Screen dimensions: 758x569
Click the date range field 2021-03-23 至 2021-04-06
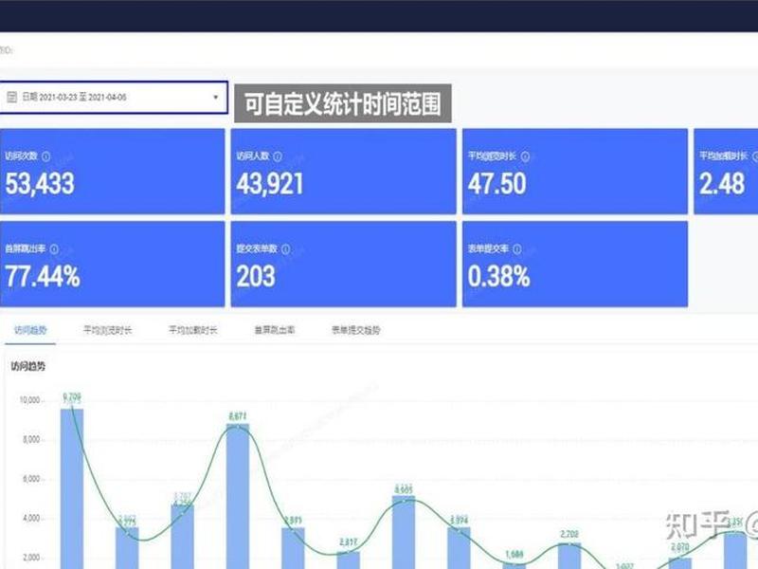point(113,98)
